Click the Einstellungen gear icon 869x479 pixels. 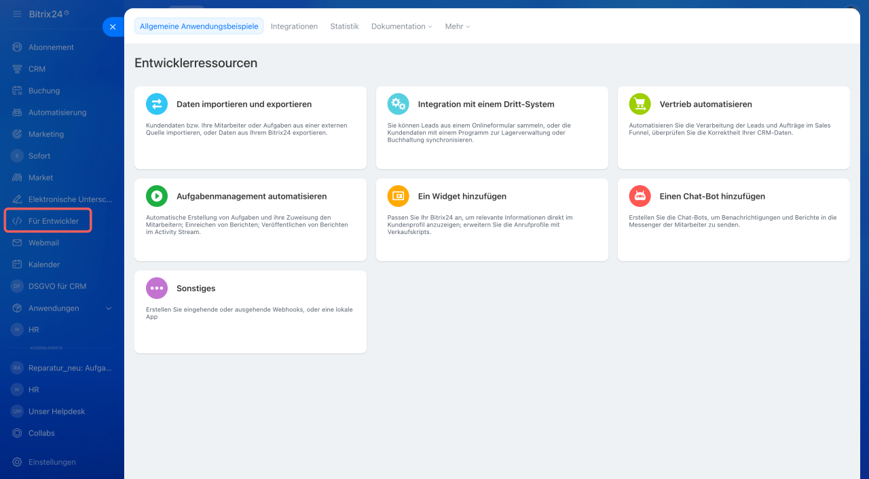tap(17, 462)
